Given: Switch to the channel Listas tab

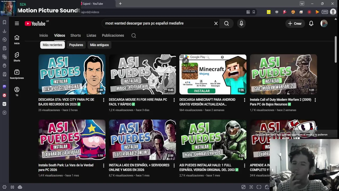Looking at the screenshot, I should click(x=91, y=36).
